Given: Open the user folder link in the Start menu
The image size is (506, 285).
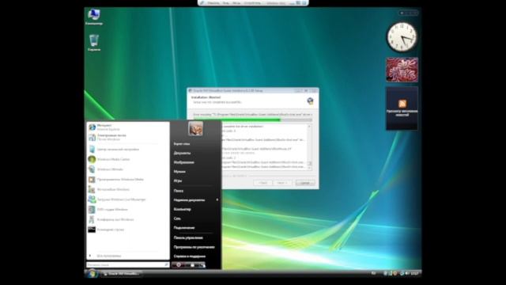Looking at the screenshot, I should (182, 144).
